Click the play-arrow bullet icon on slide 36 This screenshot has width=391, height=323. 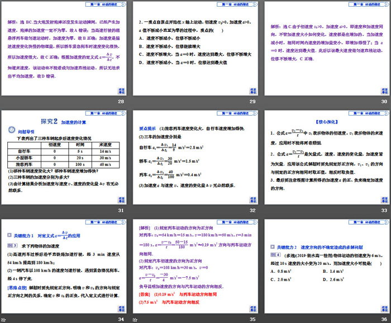click(273, 247)
